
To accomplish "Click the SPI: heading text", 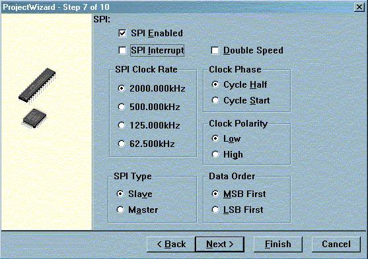I will (102, 19).
